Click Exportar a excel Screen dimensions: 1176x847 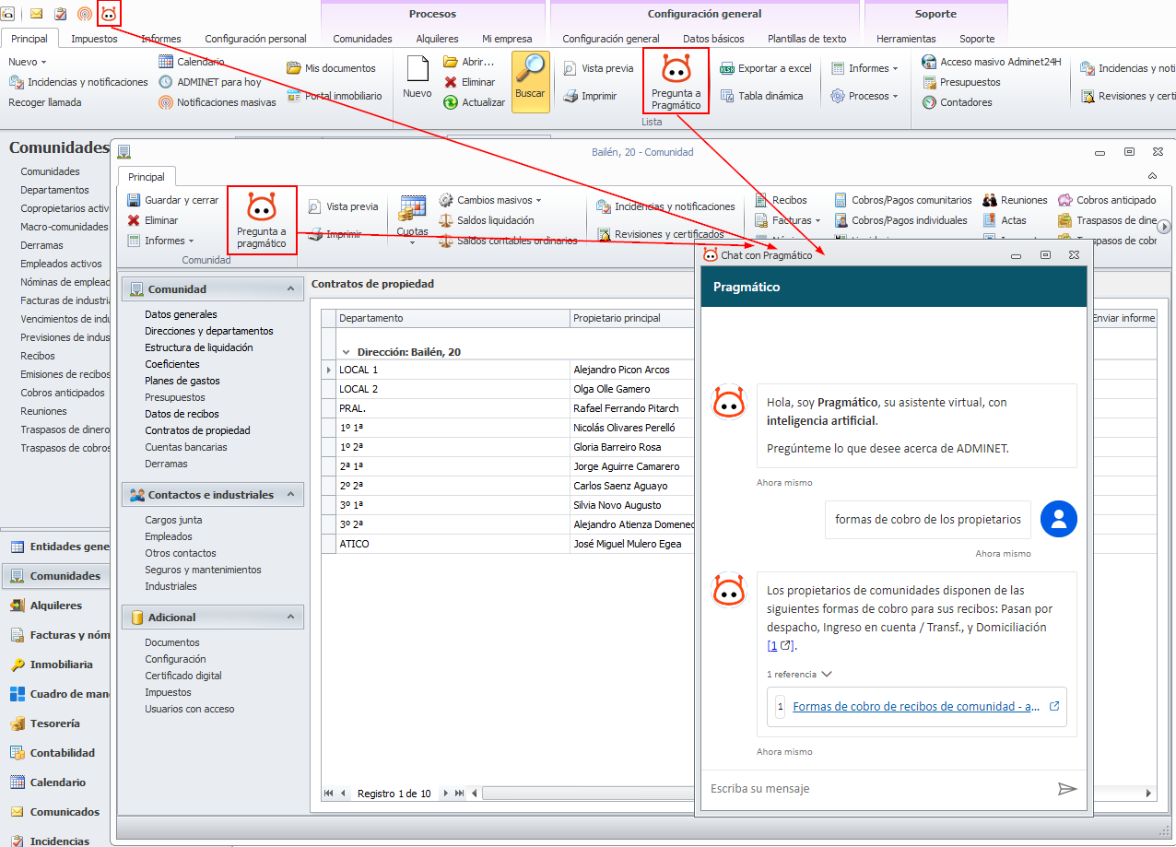(x=765, y=68)
